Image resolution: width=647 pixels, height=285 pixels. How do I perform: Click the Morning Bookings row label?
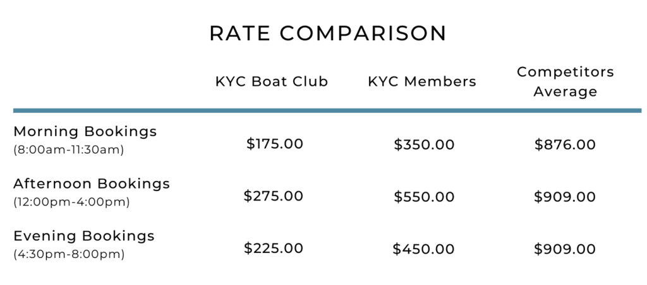(85, 132)
